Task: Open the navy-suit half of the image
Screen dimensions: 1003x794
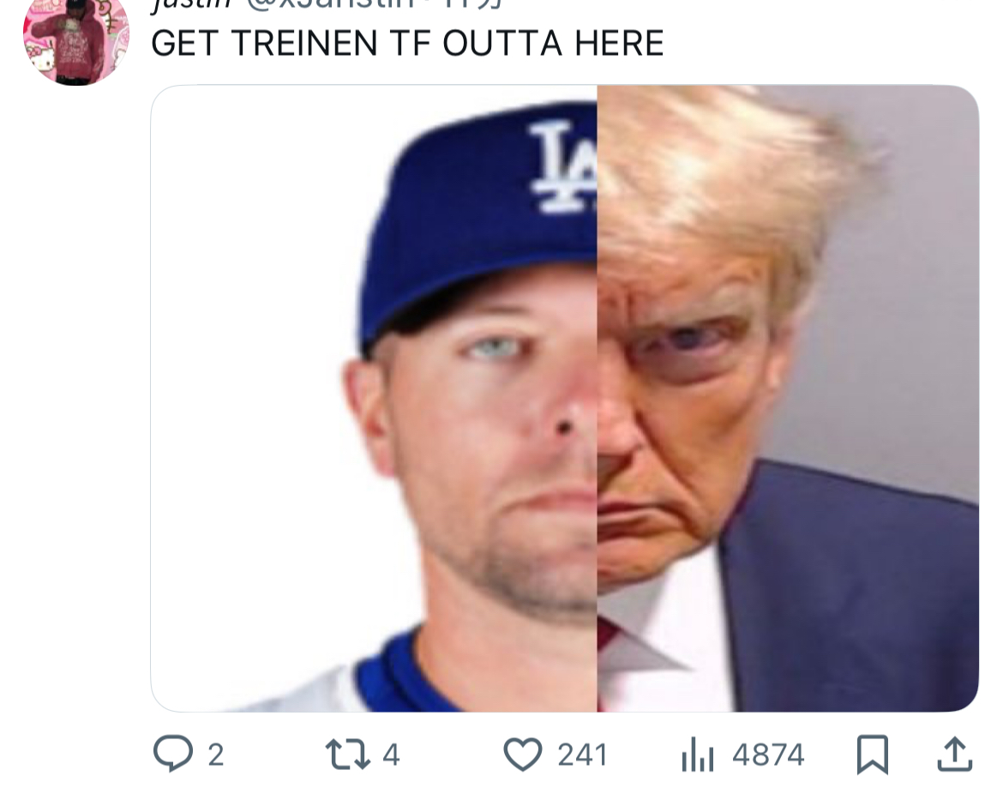Action: [788, 398]
